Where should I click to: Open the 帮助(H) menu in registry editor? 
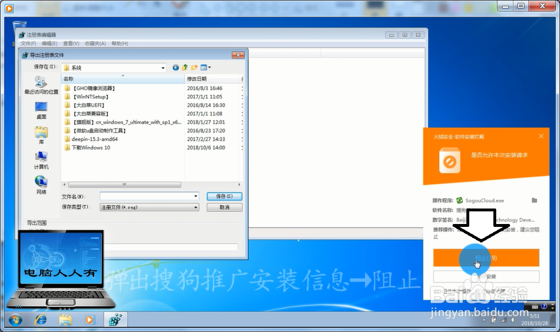click(x=119, y=43)
